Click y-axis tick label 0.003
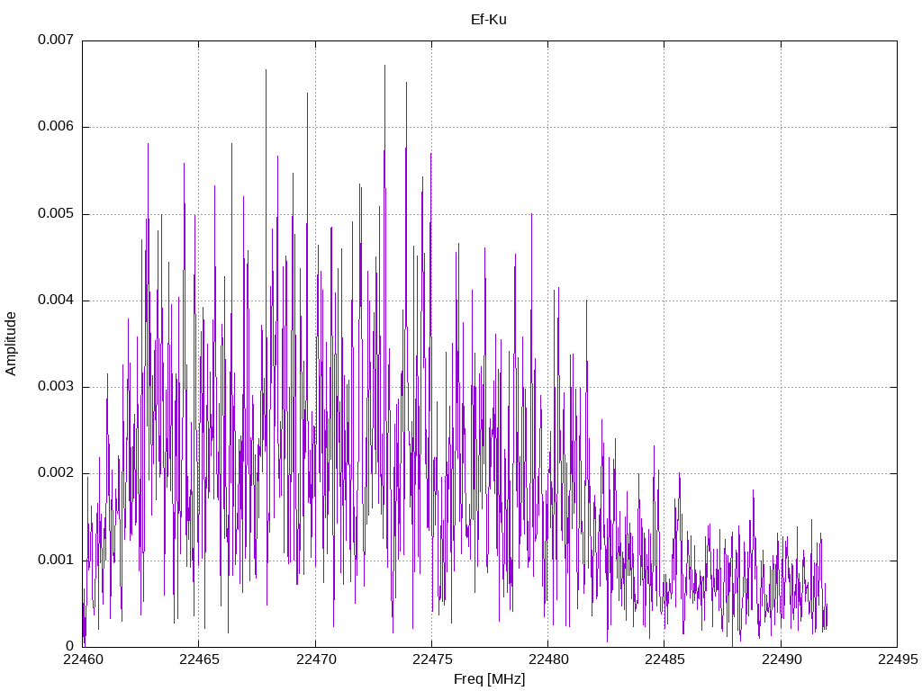The height and width of the screenshot is (691, 922). [56, 386]
